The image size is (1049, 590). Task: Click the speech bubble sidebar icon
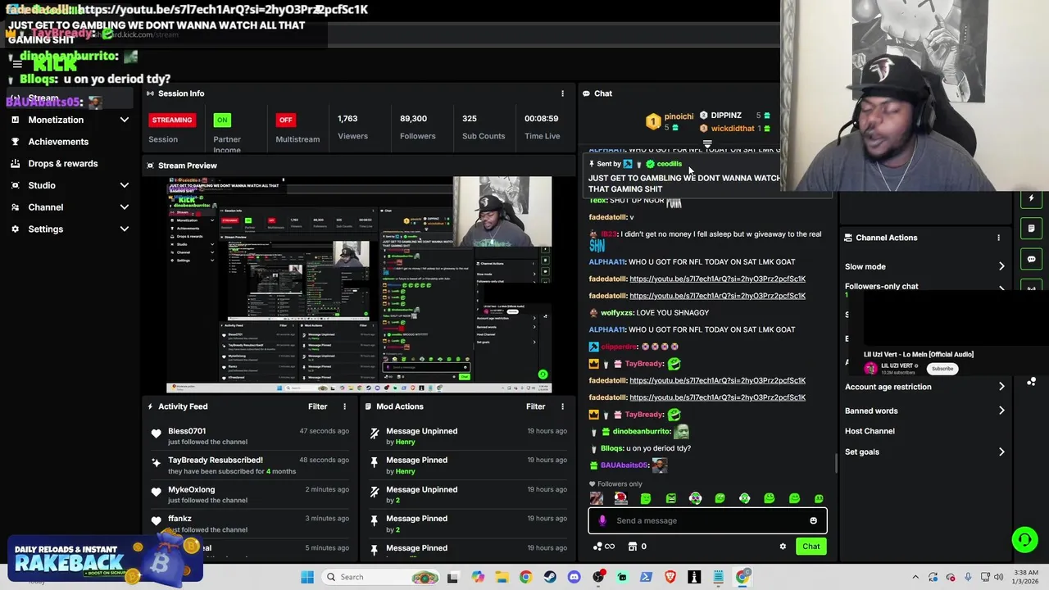1032,259
